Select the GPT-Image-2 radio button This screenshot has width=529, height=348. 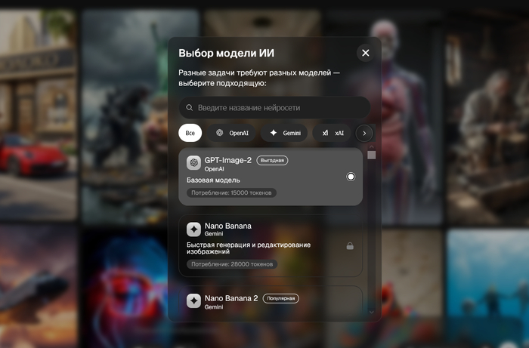pos(351,177)
